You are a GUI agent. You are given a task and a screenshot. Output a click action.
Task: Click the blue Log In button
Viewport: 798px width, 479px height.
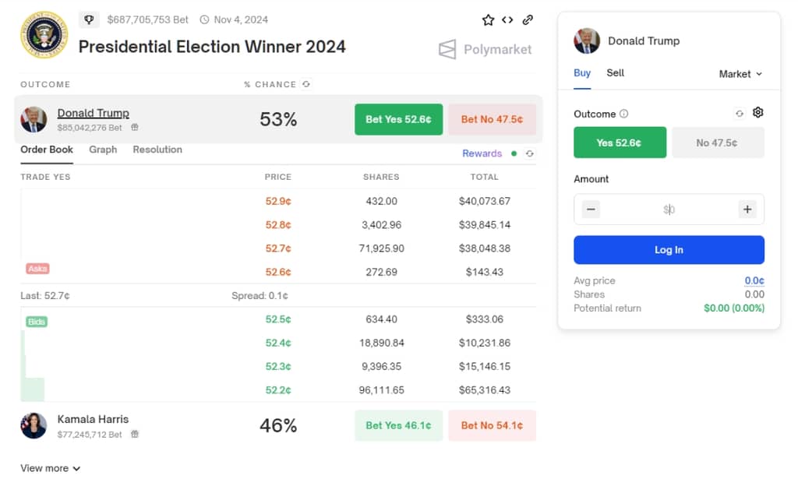(x=669, y=250)
